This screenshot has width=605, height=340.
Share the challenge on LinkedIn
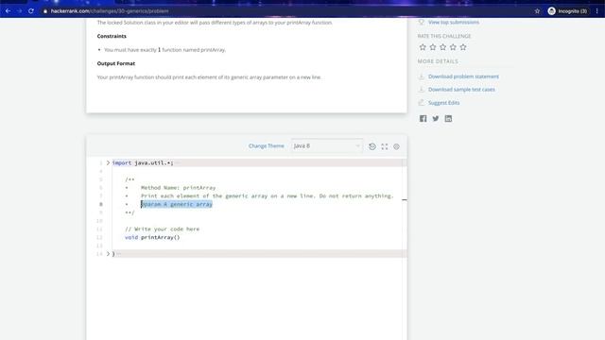point(448,118)
